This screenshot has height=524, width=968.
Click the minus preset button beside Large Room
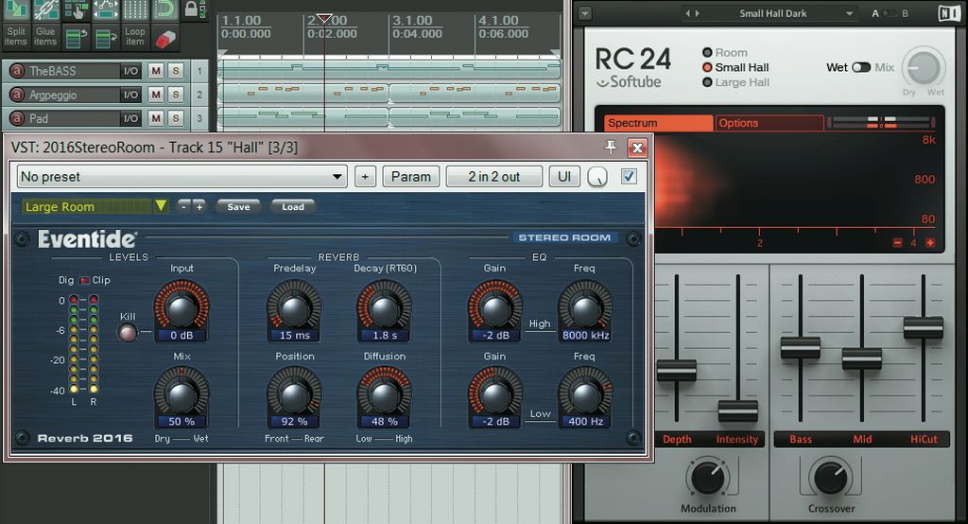(x=184, y=207)
